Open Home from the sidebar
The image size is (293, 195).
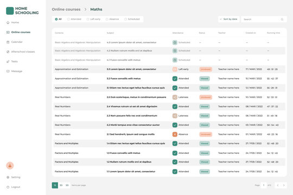[12, 22]
